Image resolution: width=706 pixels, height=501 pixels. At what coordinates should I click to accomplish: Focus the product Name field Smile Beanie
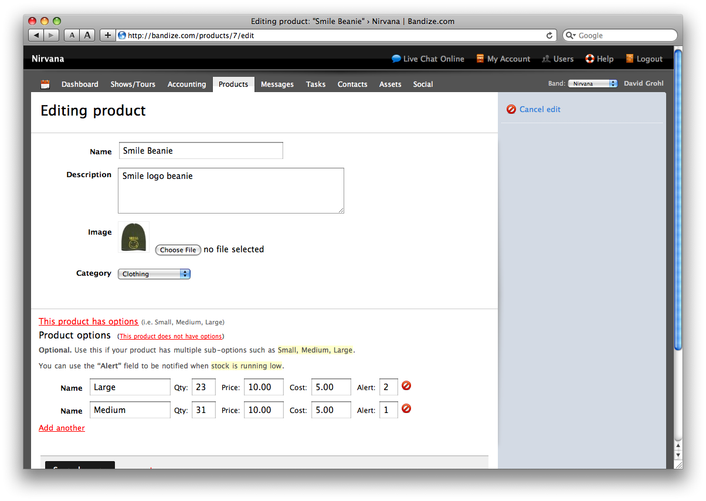click(201, 151)
